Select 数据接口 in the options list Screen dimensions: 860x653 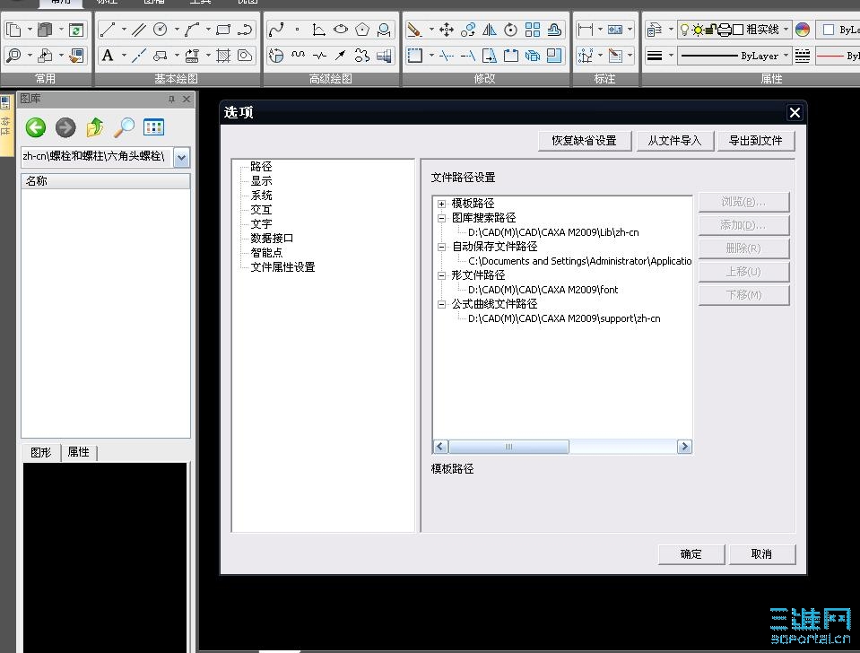272,239
